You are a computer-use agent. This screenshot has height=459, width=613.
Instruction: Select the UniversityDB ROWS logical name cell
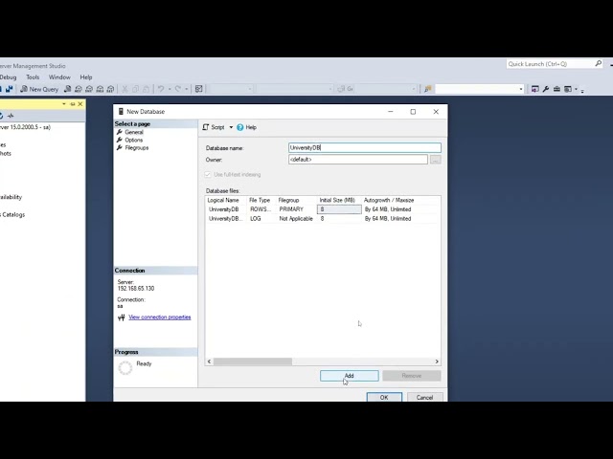pyautogui.click(x=226, y=209)
